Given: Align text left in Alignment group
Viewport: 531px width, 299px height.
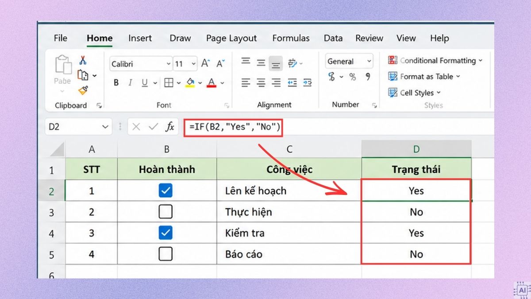Looking at the screenshot, I should [x=246, y=82].
